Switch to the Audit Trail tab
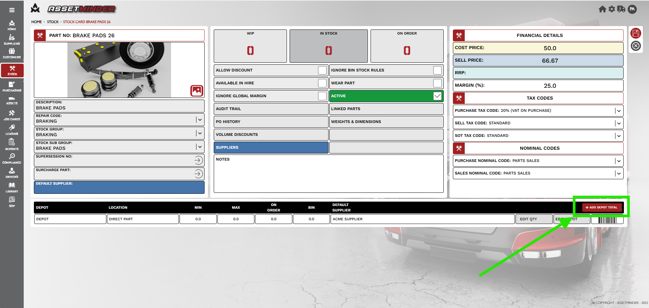 [271, 109]
